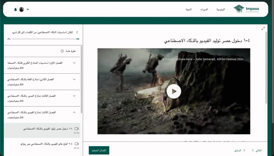Click the chevron beside السابق
This screenshot has height=156, width=274.
pos(244,150)
